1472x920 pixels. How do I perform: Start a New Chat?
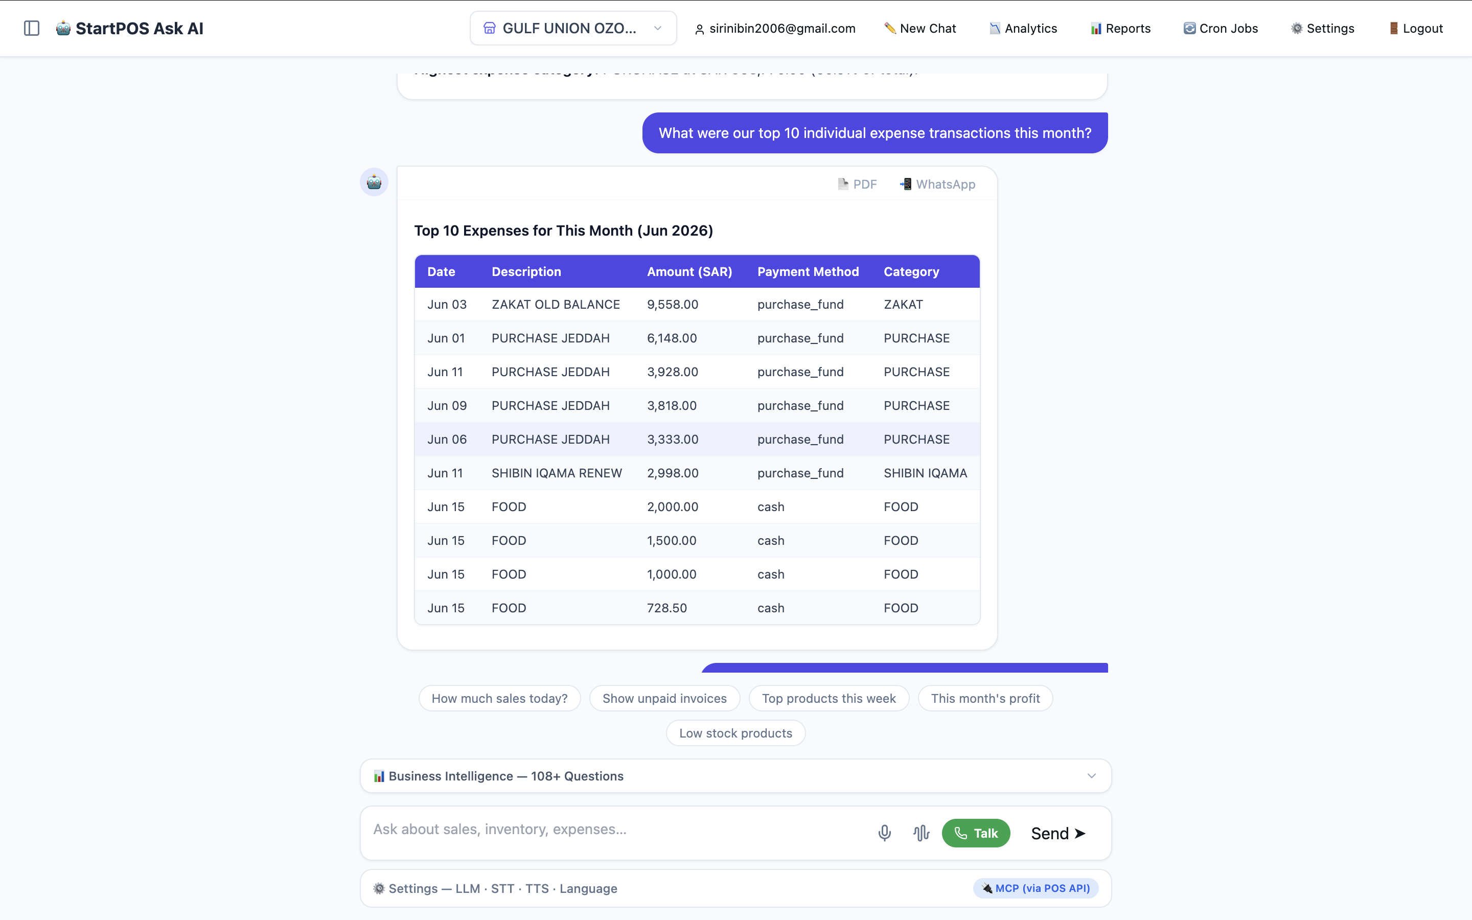[919, 29]
